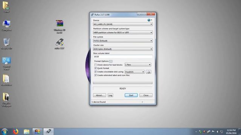This screenshot has width=241, height=135.
Task: Click the Close button in Rufus
Action: (146, 95)
